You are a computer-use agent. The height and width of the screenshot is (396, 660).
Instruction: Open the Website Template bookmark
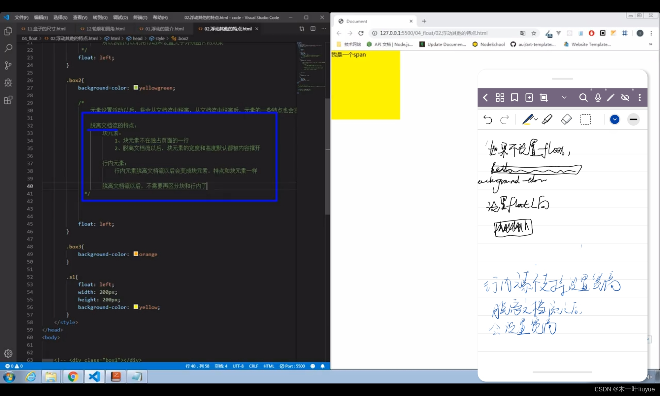click(587, 44)
